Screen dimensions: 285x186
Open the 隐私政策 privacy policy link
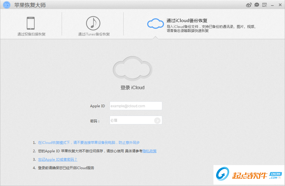[x=149, y=151]
